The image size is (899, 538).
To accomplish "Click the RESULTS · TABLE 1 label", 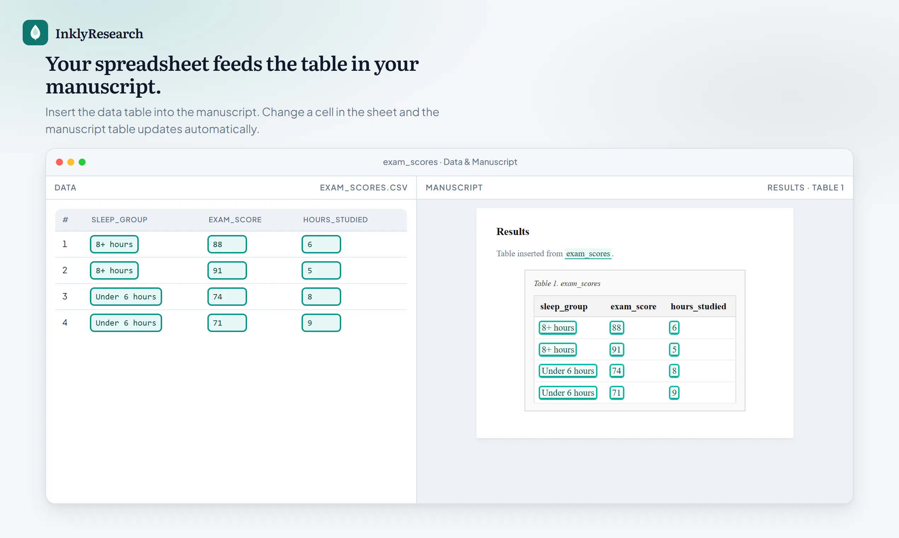I will pos(806,188).
